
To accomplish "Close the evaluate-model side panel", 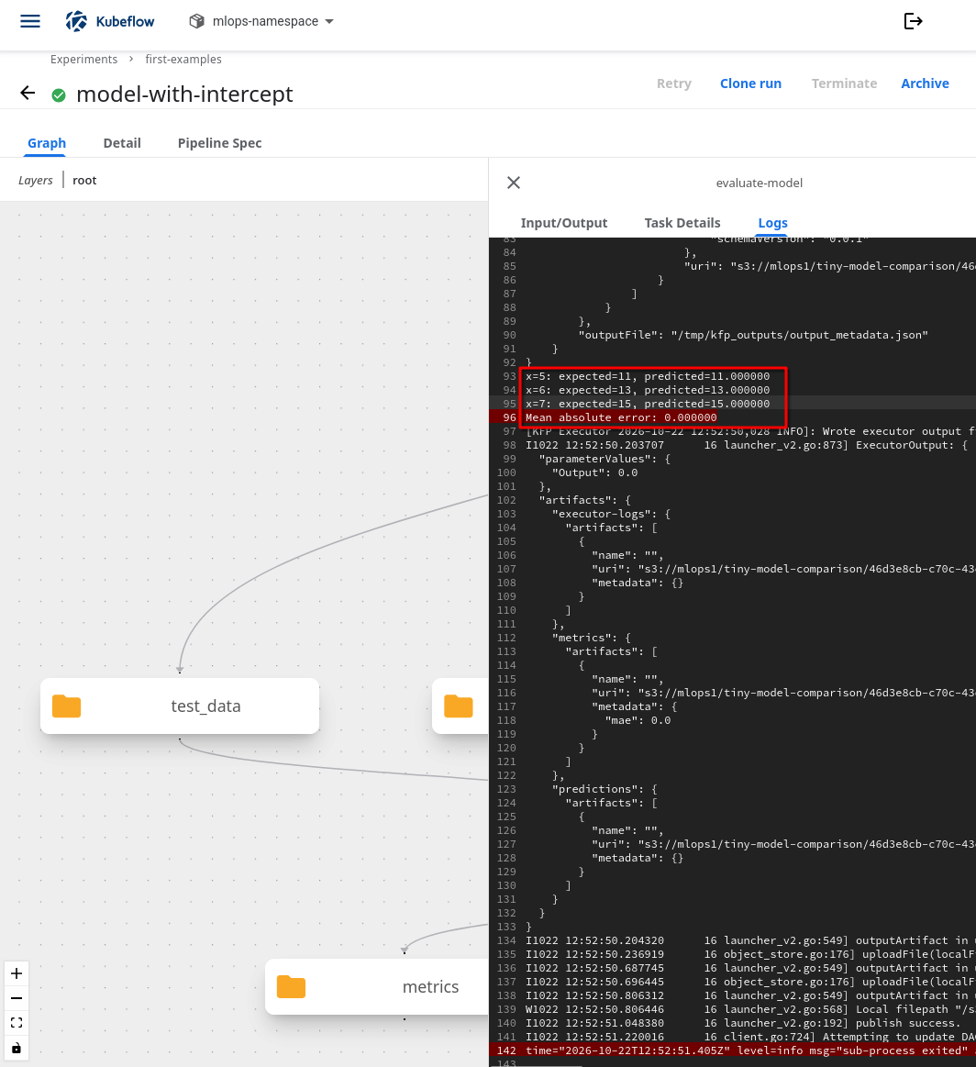I will tap(514, 183).
